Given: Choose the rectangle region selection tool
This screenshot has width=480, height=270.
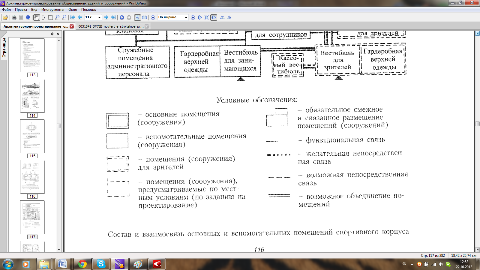Looking at the screenshot, I should pyautogui.click(x=50, y=17).
